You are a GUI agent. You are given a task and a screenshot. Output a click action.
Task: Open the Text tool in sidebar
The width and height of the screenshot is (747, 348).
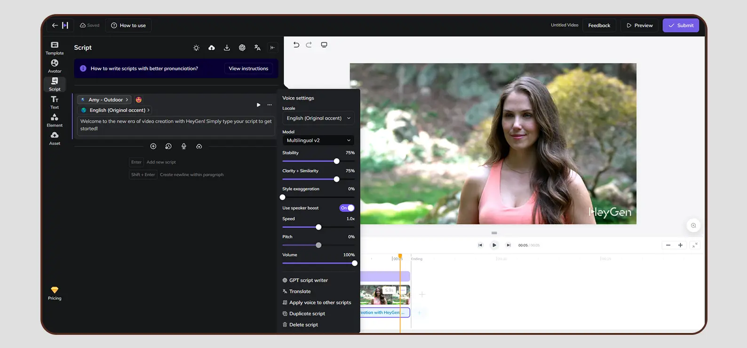click(55, 103)
